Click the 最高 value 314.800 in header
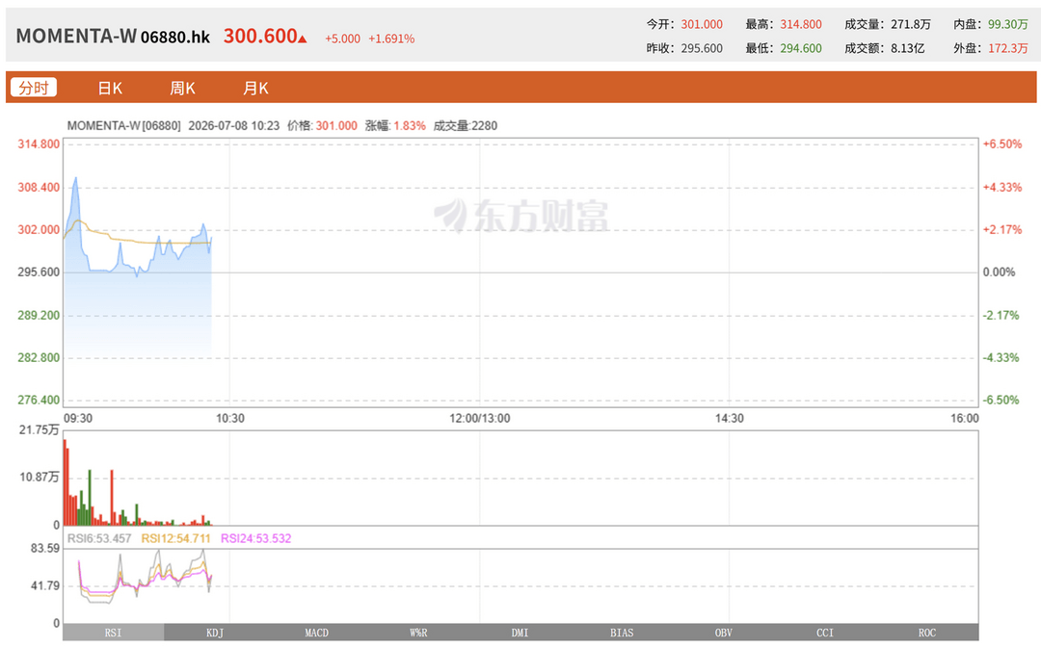This screenshot has width=1041, height=648. (x=801, y=24)
